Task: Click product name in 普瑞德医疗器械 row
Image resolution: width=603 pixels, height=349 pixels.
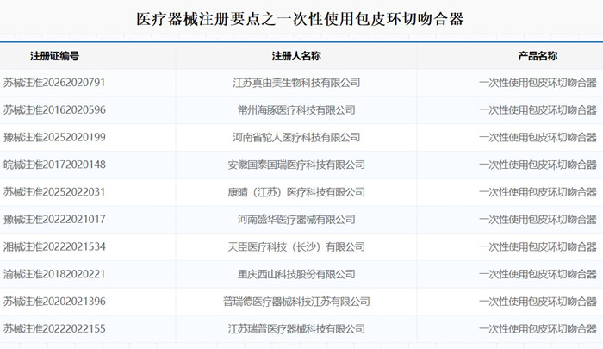Action: [538, 302]
